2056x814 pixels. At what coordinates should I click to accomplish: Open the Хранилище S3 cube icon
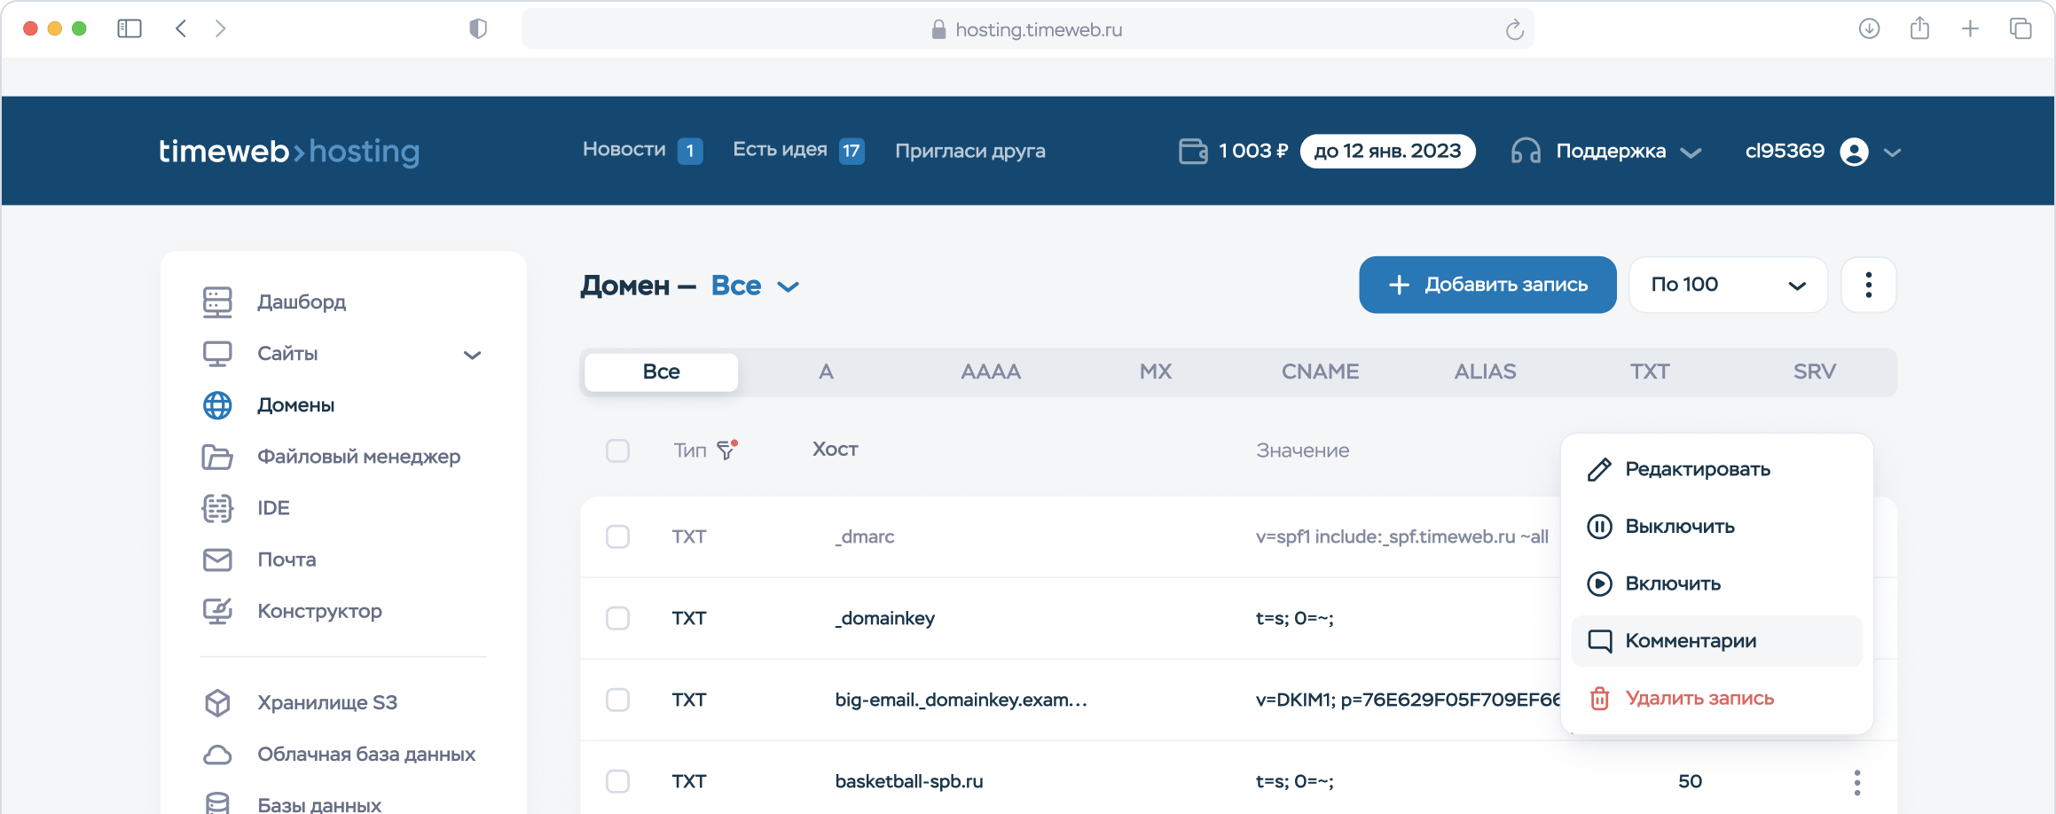tap(217, 703)
